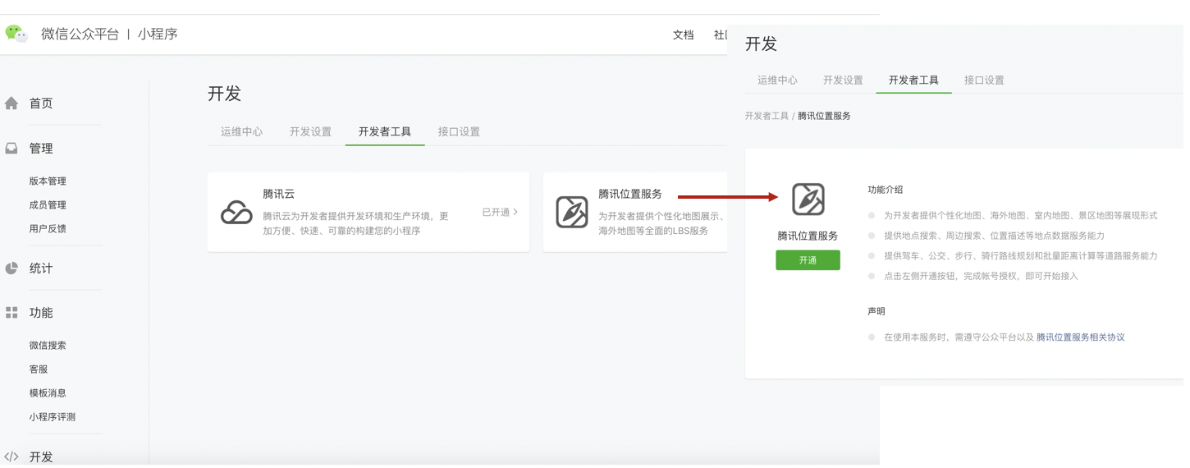This screenshot has width=1190, height=468.
Task: Click the code icon beside 开发
Action: (x=11, y=457)
